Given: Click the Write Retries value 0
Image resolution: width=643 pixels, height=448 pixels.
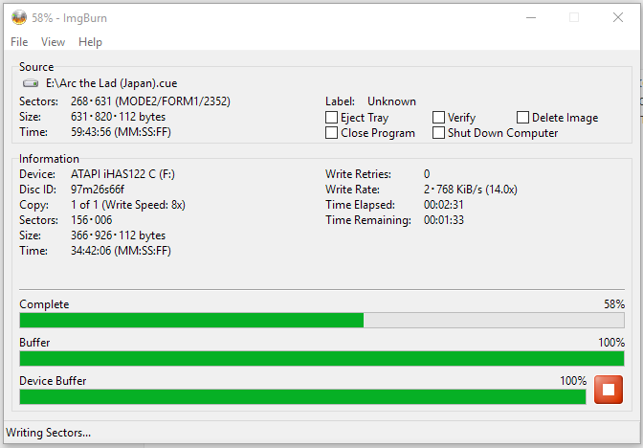Looking at the screenshot, I should point(427,174).
